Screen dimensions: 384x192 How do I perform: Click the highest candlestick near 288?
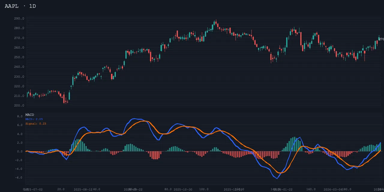[215, 23]
